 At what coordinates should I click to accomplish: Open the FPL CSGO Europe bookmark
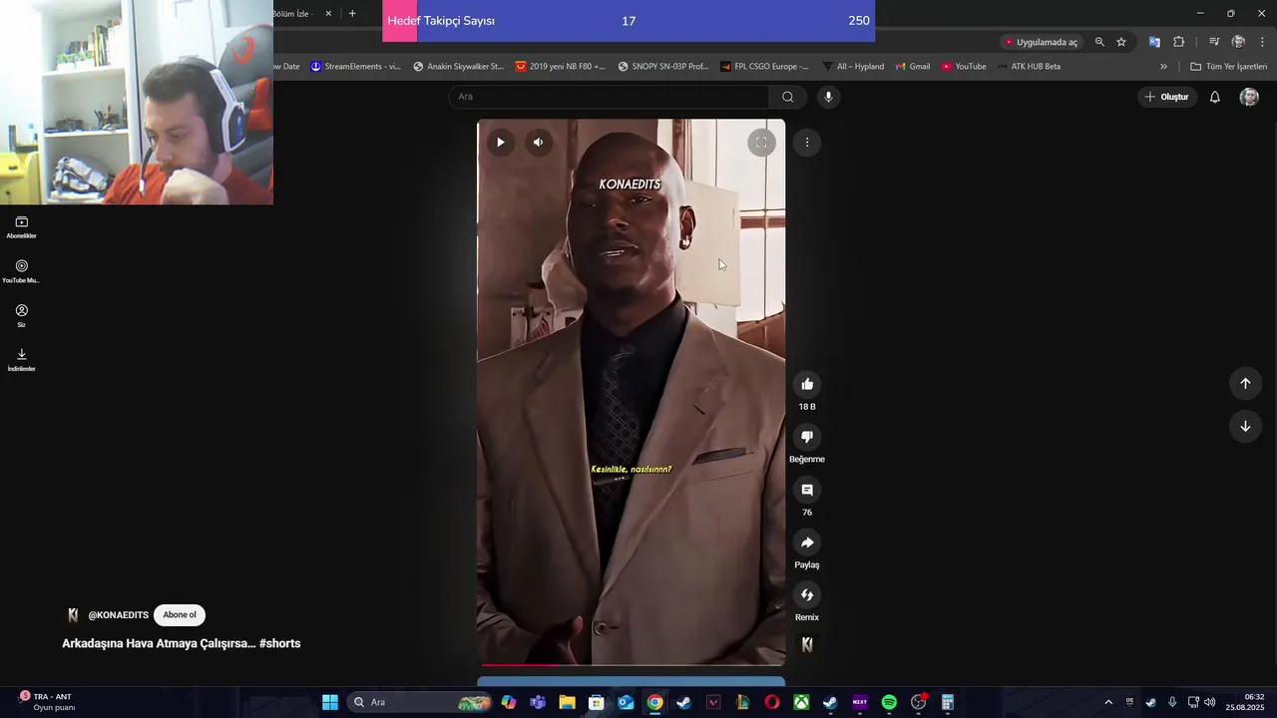click(x=765, y=67)
